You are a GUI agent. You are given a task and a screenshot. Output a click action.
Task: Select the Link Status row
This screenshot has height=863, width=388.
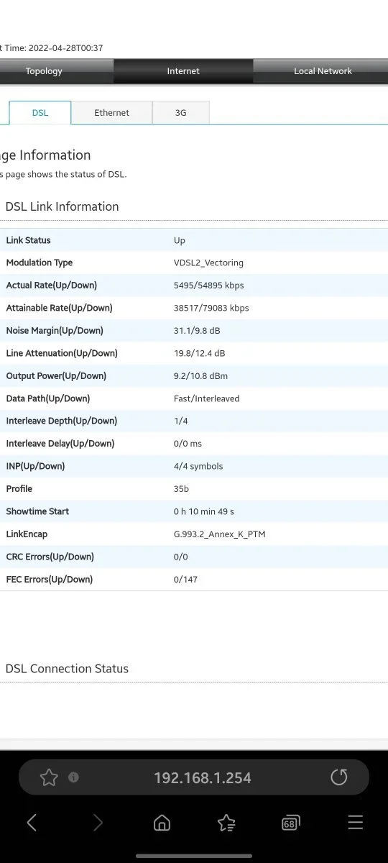click(x=194, y=240)
